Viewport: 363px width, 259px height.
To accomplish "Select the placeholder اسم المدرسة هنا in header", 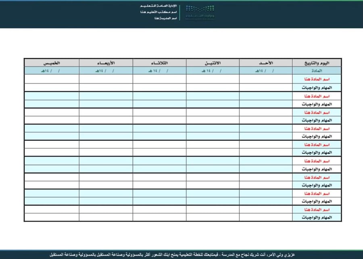I will click(x=166, y=18).
